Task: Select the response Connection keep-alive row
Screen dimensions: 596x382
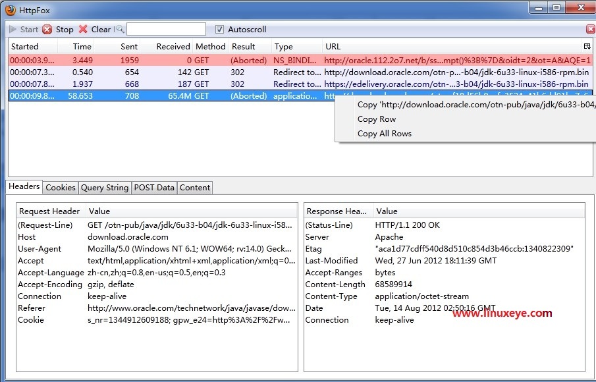Action: [x=444, y=319]
